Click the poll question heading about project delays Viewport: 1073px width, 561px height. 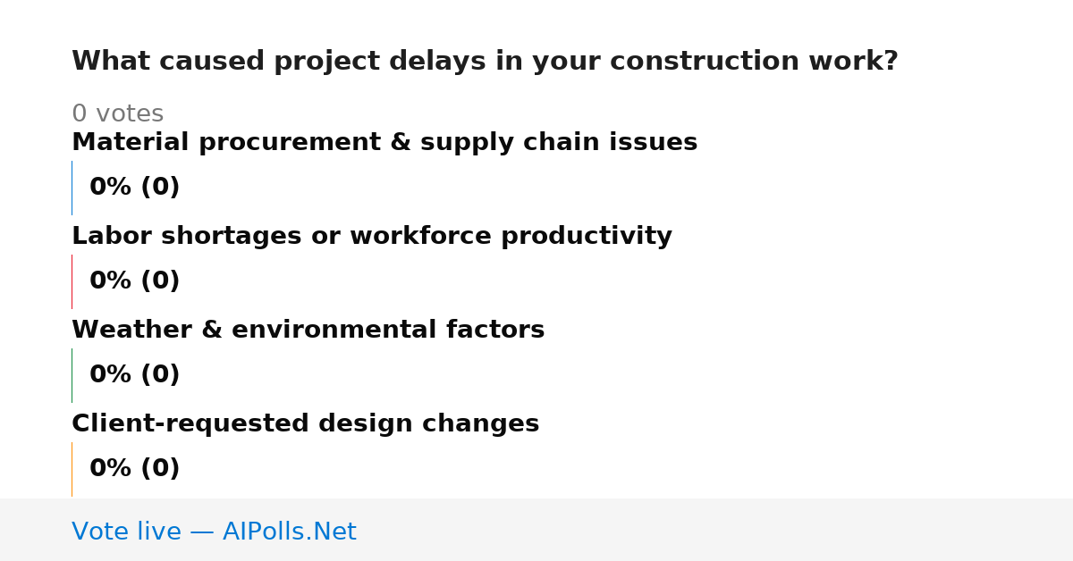[x=485, y=62]
